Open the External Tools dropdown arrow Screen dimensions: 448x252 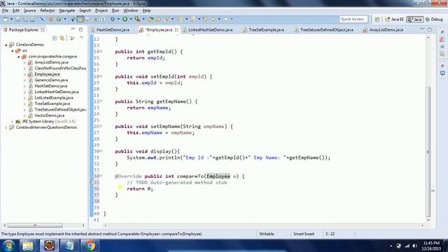click(143, 19)
